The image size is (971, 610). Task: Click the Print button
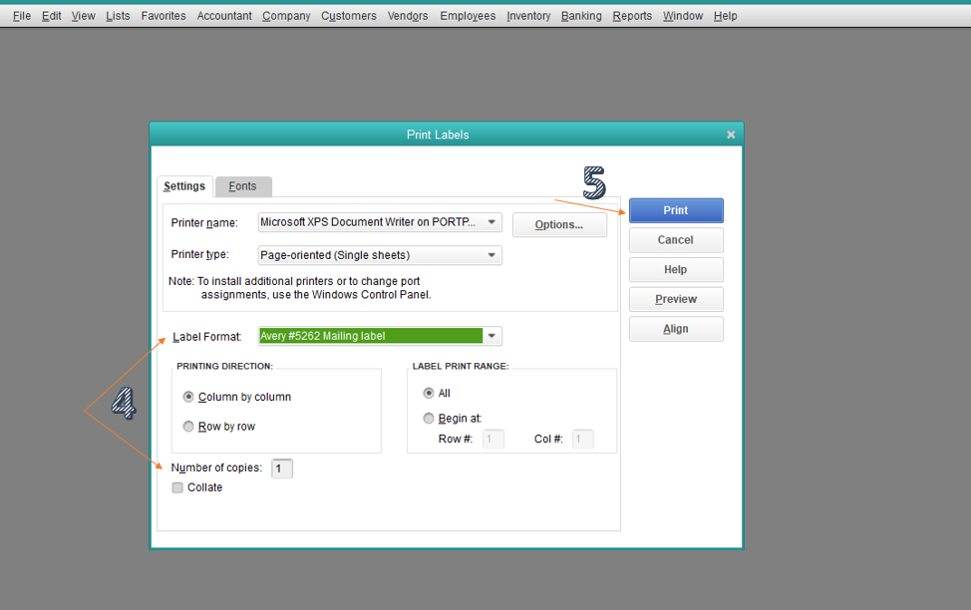[676, 210]
